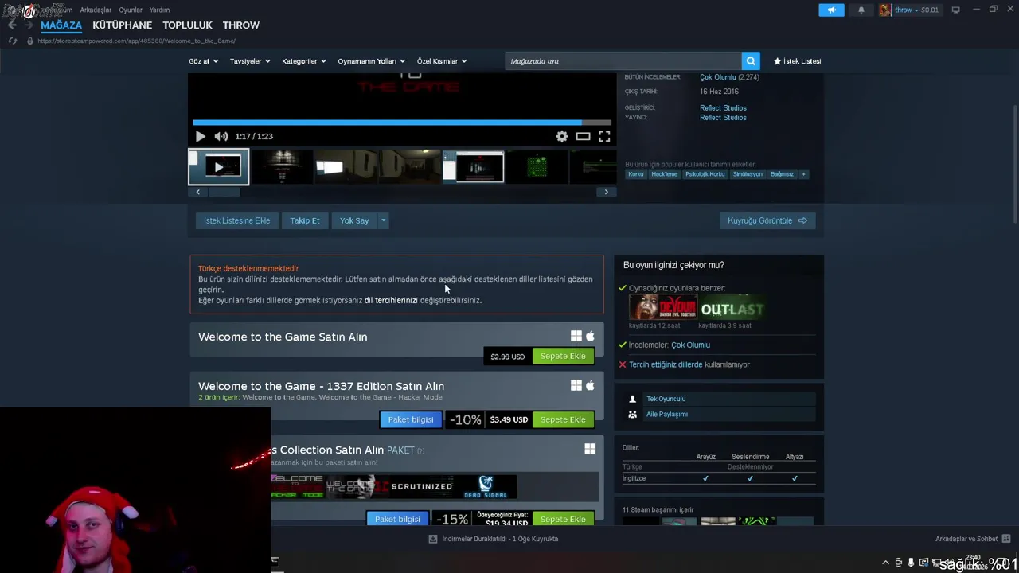Click the video progress bar
This screenshot has width=1019, height=573.
(x=402, y=123)
